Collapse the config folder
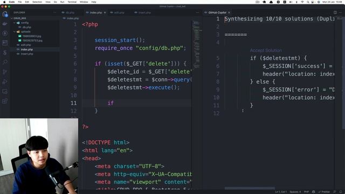This screenshot has width=345, height=194. 15,23
